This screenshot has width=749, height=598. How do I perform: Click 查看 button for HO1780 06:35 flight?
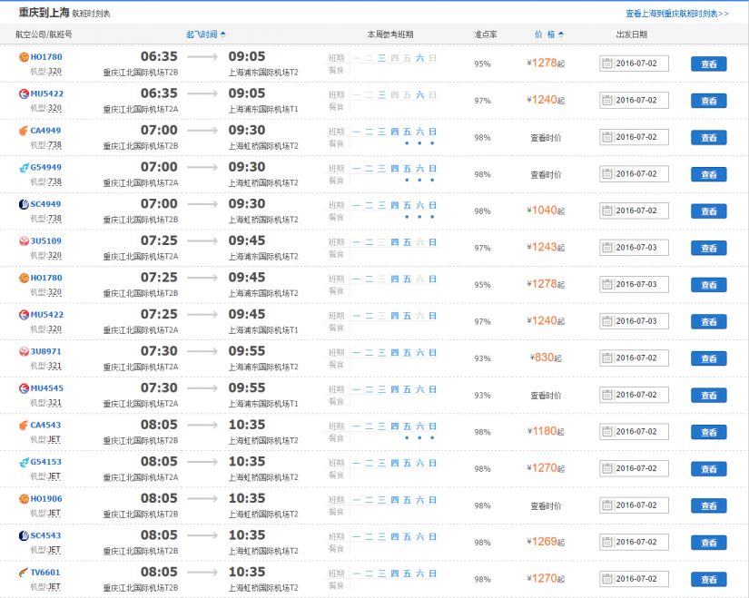pos(708,64)
